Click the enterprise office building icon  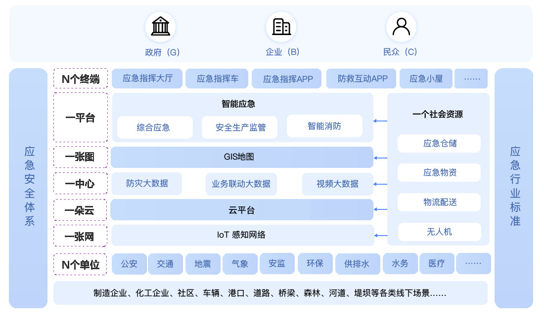281,27
